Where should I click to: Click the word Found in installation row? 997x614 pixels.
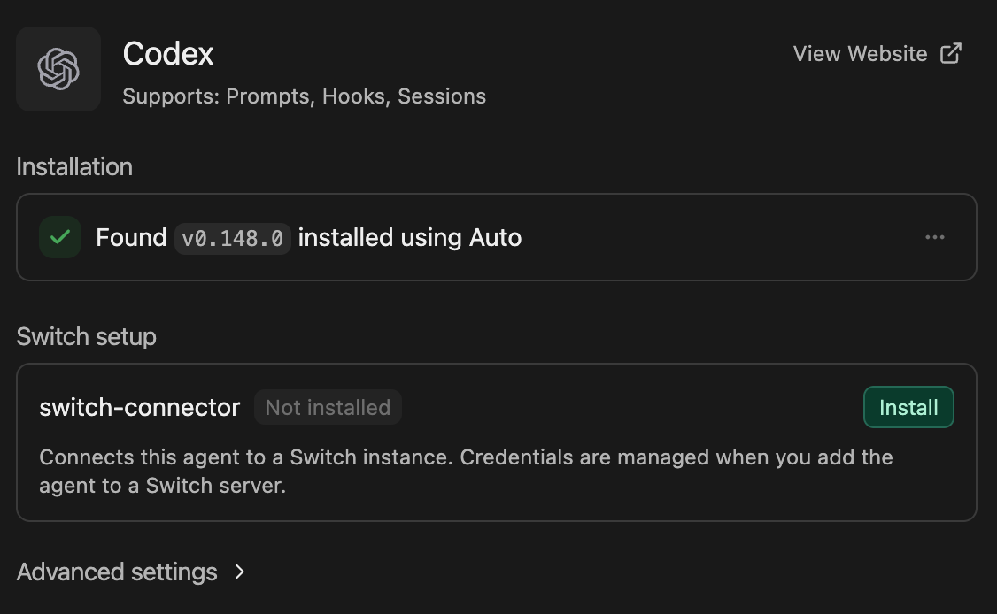(131, 238)
